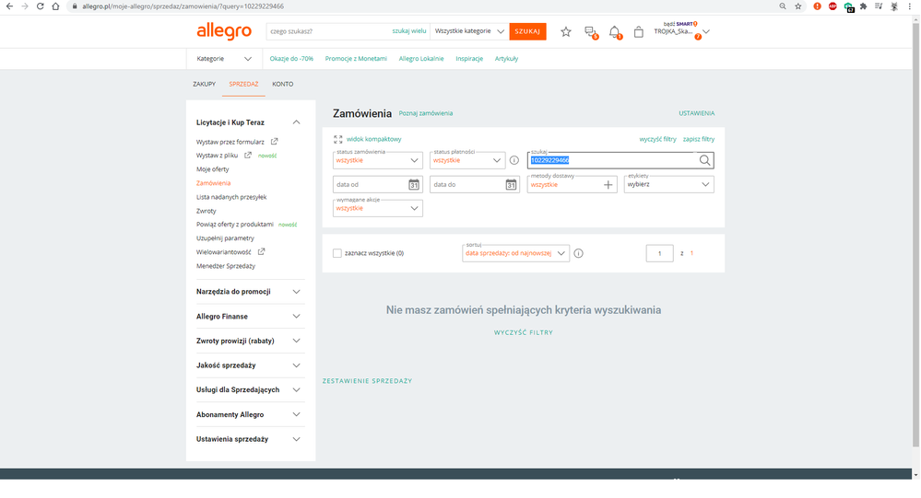Open 'status zamówienia' dropdown

[377, 160]
